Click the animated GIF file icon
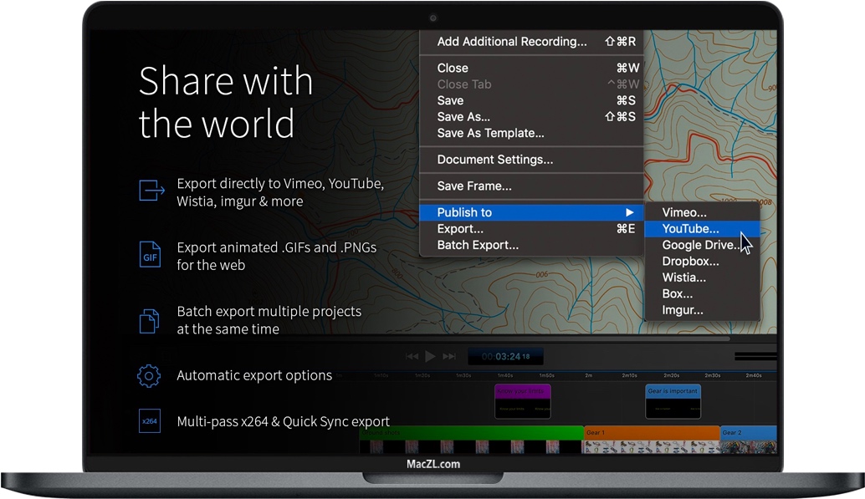Screen dimensions: 865x499 (x=150, y=255)
